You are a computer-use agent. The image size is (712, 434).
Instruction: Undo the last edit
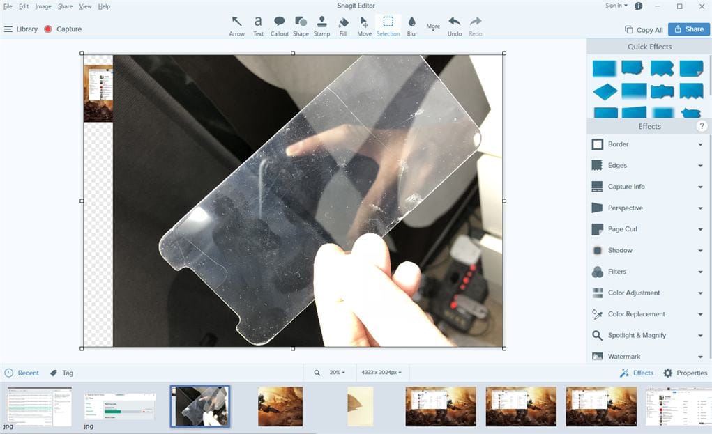(x=454, y=24)
